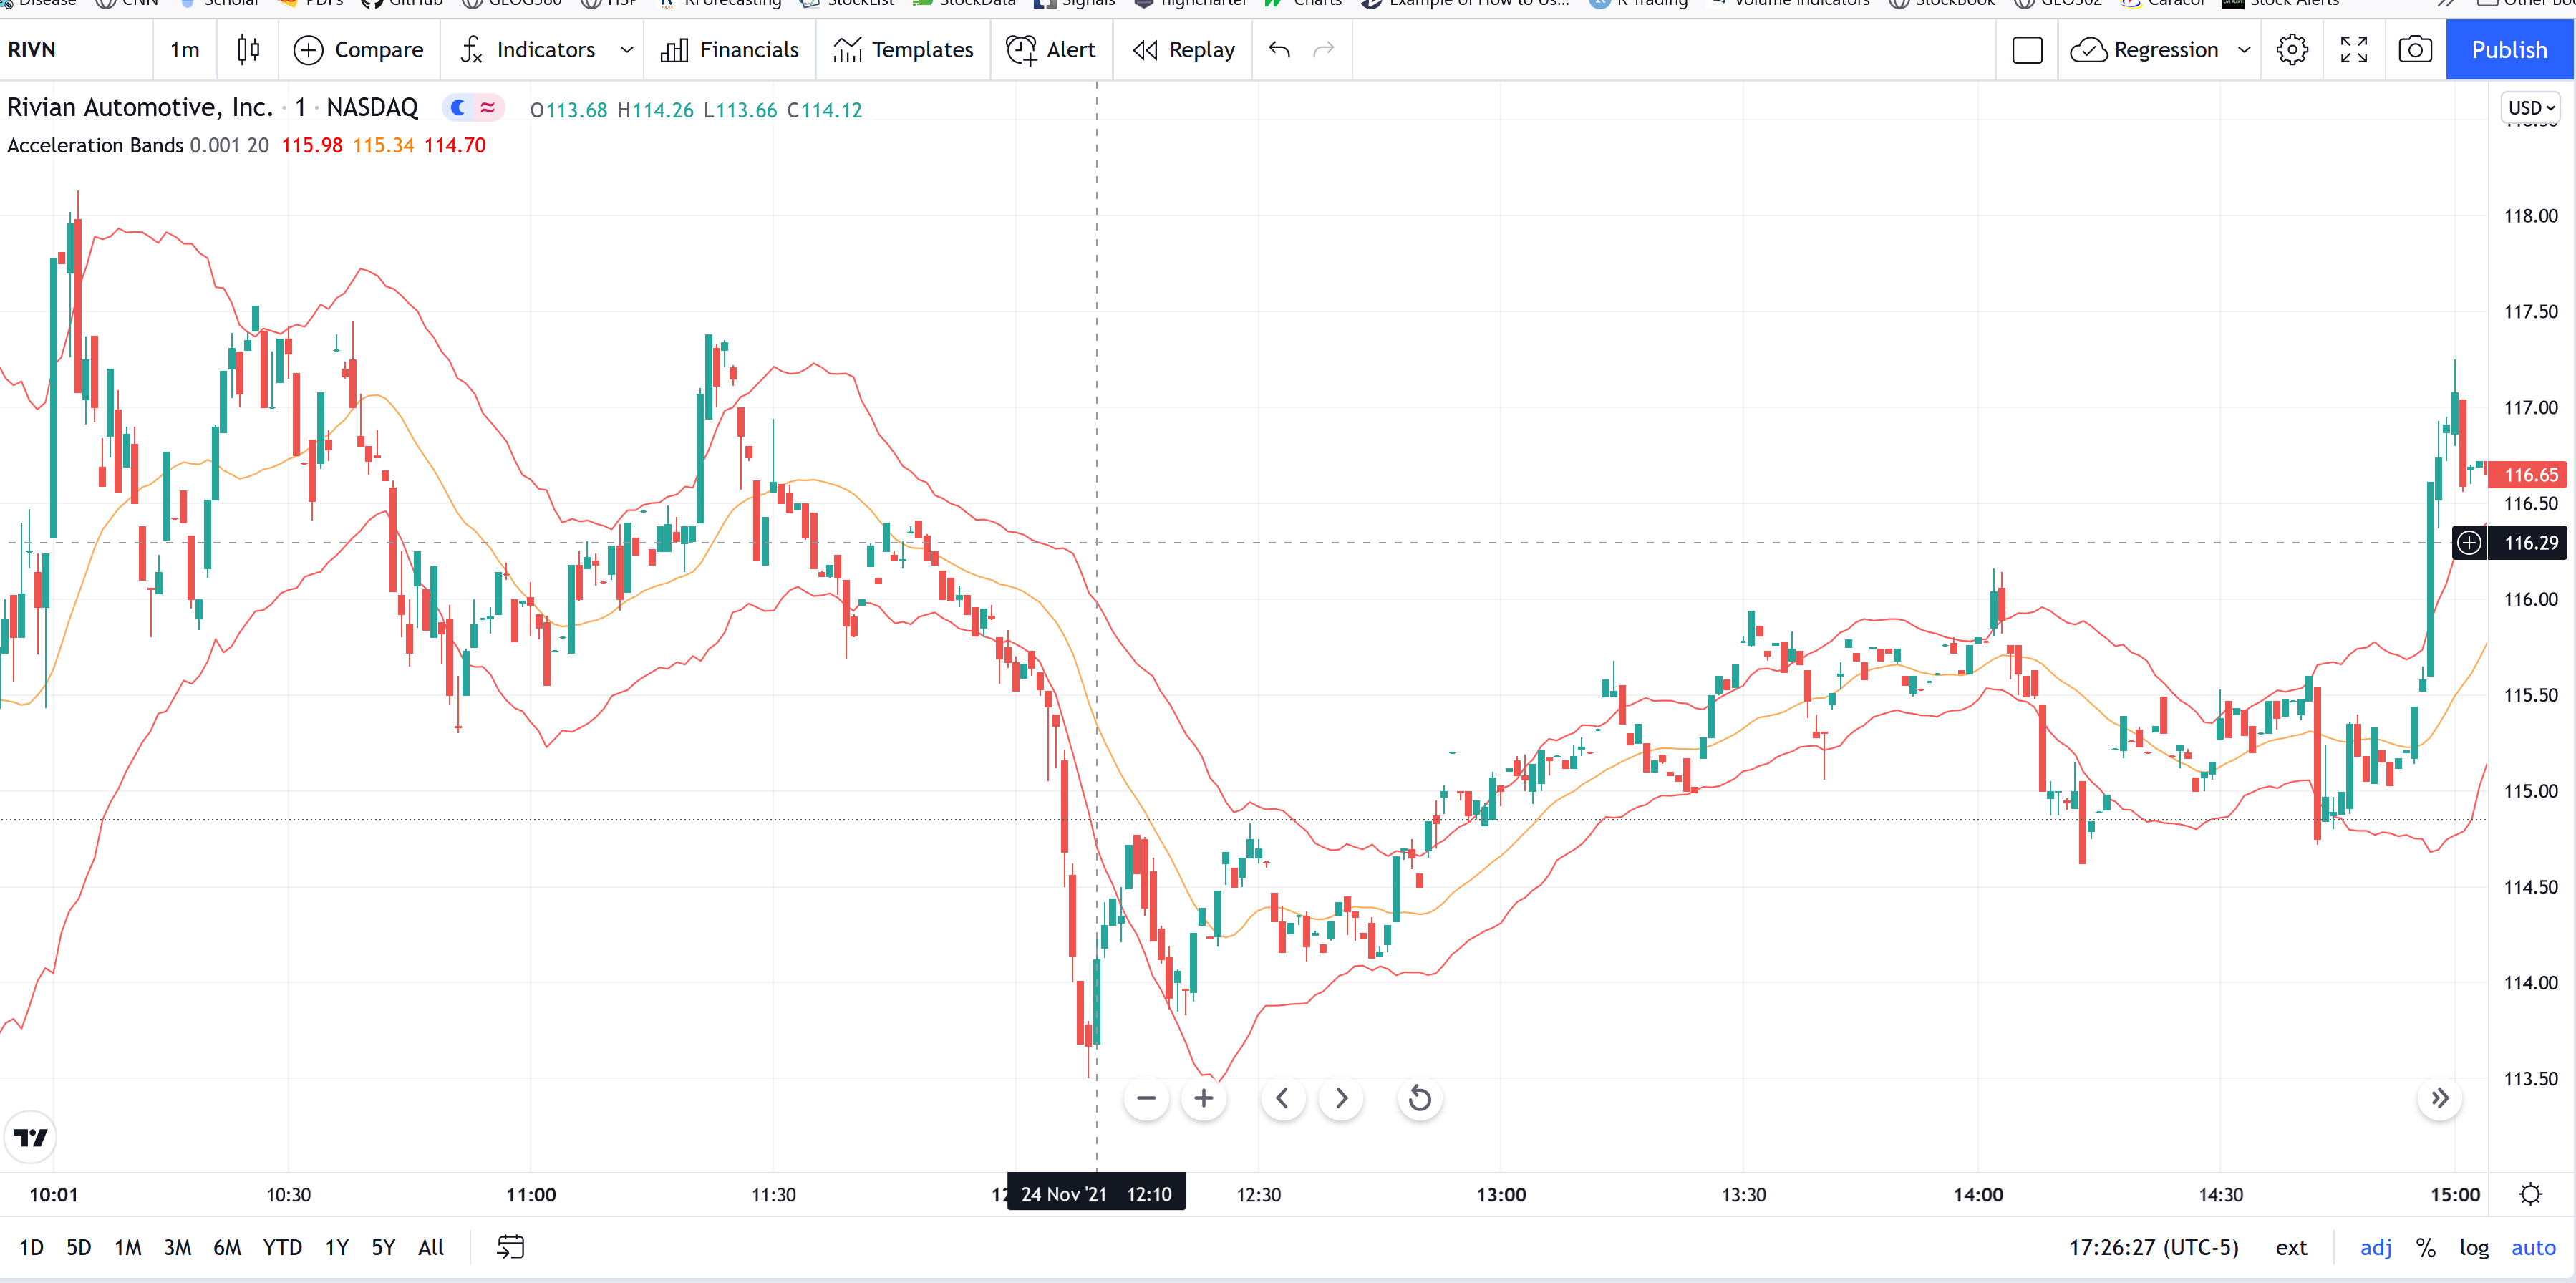This screenshot has height=1283, width=2576.
Task: Expand the Regression layout dropdown
Action: (2244, 49)
